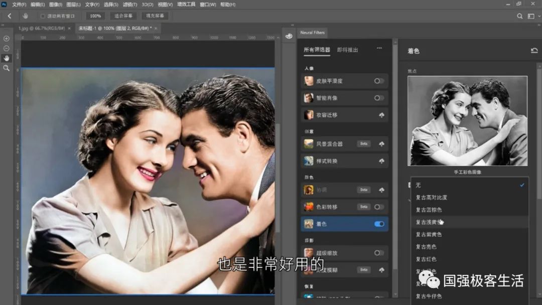The height and width of the screenshot is (305, 542).
Task: Switch to 即将推出 filters tab
Action: coord(347,50)
